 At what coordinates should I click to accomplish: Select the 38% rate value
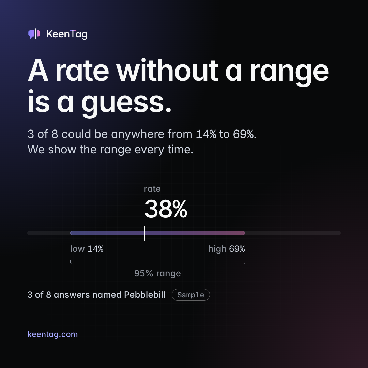tap(166, 209)
